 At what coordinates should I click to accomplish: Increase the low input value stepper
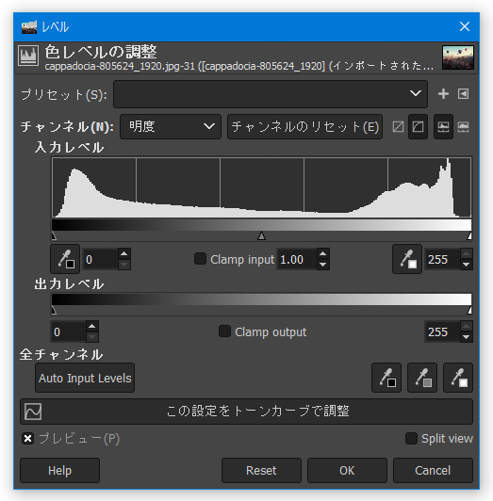(x=124, y=254)
